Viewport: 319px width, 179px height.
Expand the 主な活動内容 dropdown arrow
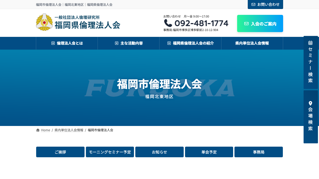[x=117, y=43]
